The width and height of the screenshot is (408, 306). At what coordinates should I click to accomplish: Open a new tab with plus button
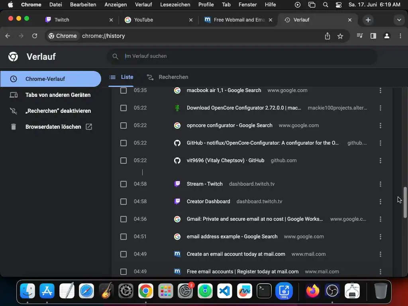point(368,20)
